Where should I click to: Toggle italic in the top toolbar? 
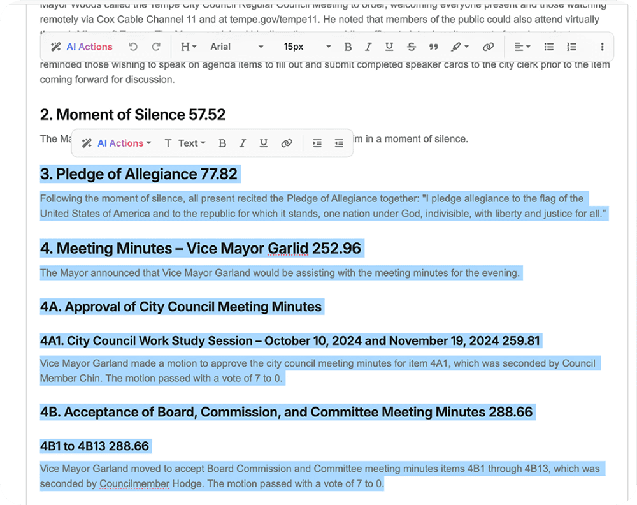click(x=368, y=47)
